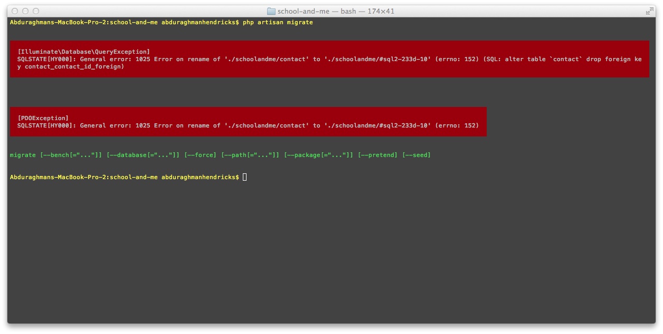This screenshot has height=334, width=663.
Task: Click the '[PDOException]' line
Action: click(43, 118)
